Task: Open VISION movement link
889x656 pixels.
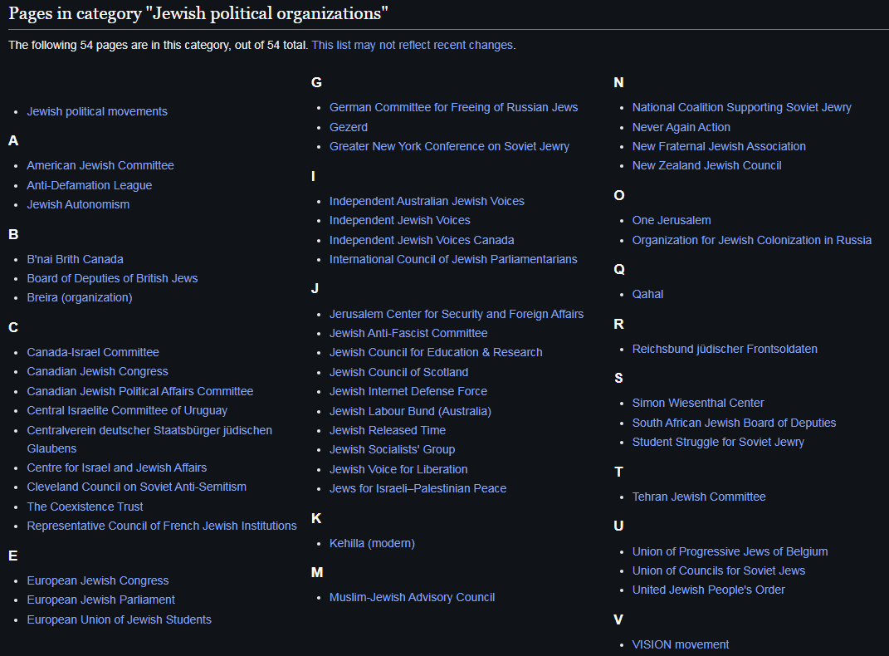Action: (x=681, y=644)
